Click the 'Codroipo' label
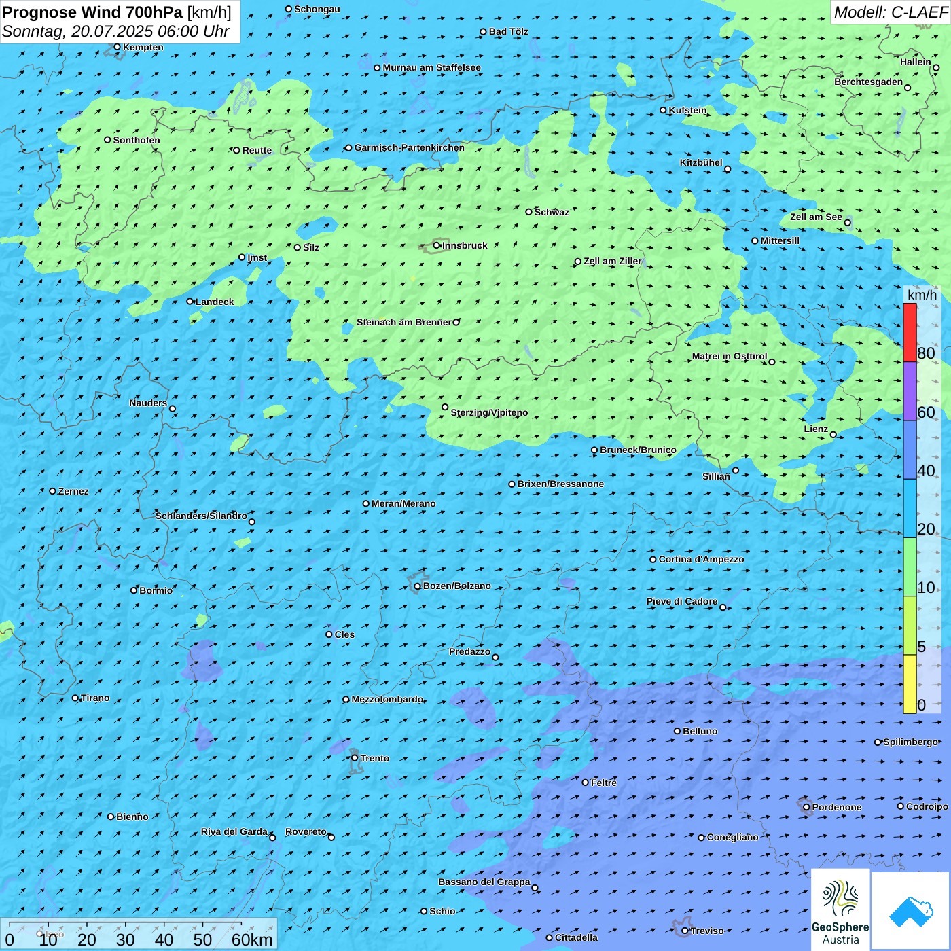 click(x=927, y=806)
